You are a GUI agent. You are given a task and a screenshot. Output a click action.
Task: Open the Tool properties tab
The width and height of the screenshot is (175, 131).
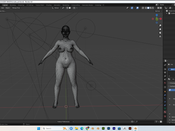[165, 65]
